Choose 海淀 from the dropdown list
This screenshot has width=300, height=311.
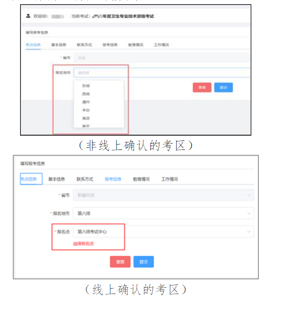86,118
